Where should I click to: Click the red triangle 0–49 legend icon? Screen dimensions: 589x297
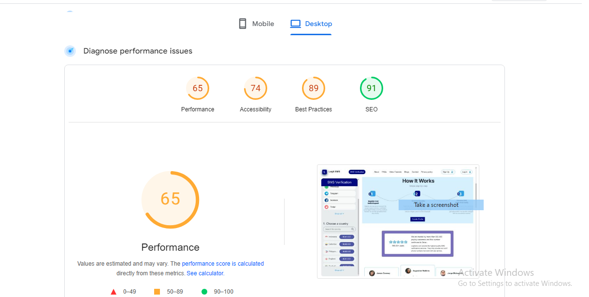point(114,292)
